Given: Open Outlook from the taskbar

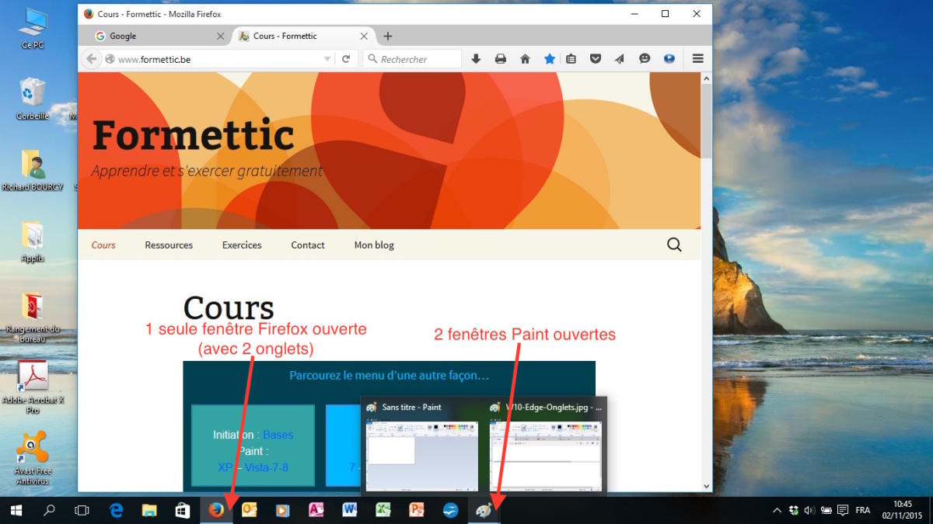Looking at the screenshot, I should point(250,510).
